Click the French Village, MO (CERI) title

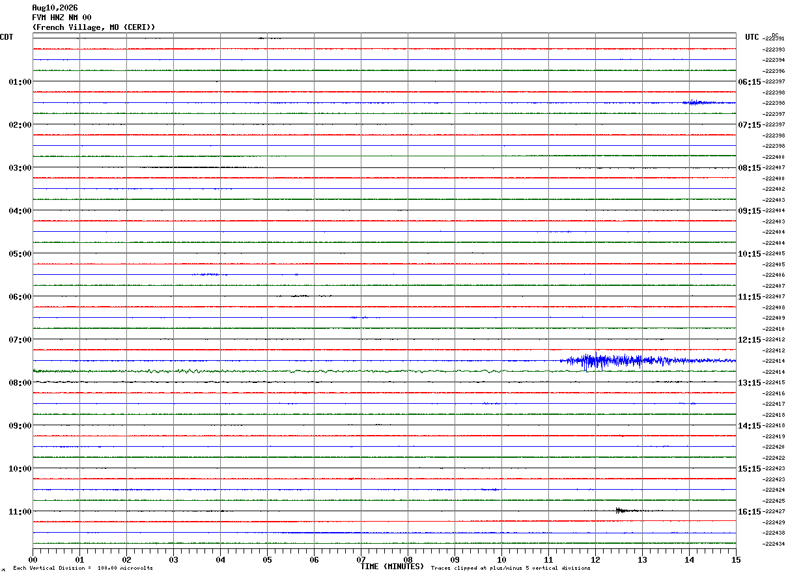click(94, 27)
